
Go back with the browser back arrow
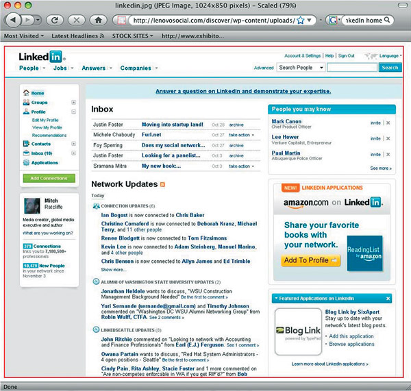coord(13,20)
